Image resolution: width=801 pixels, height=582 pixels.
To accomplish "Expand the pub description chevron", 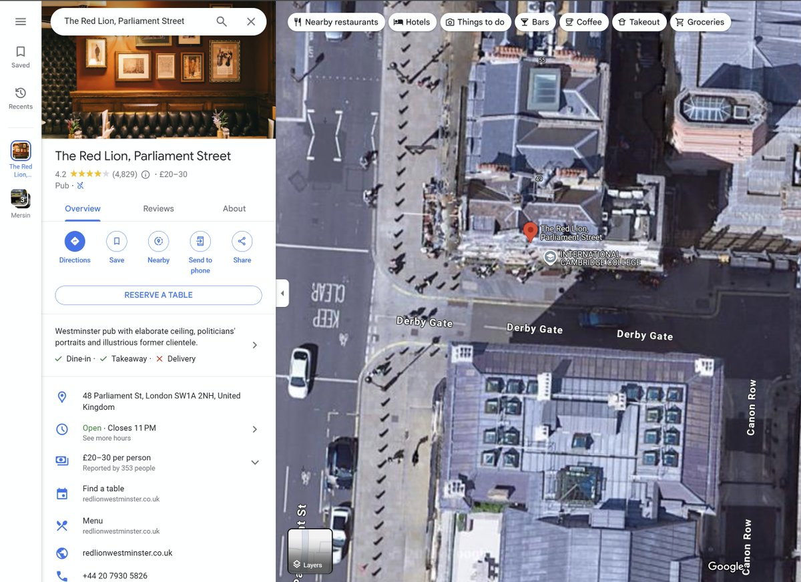I will pos(254,345).
